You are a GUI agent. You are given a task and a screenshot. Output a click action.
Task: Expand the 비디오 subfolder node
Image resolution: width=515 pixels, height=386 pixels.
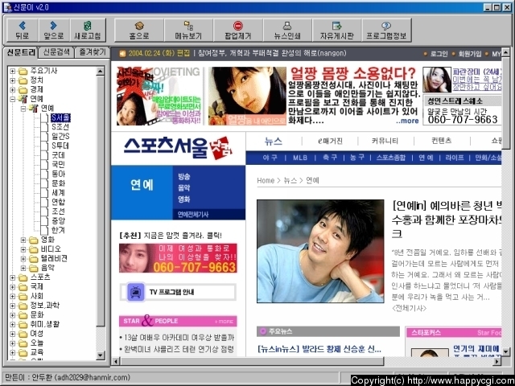click(x=23, y=249)
